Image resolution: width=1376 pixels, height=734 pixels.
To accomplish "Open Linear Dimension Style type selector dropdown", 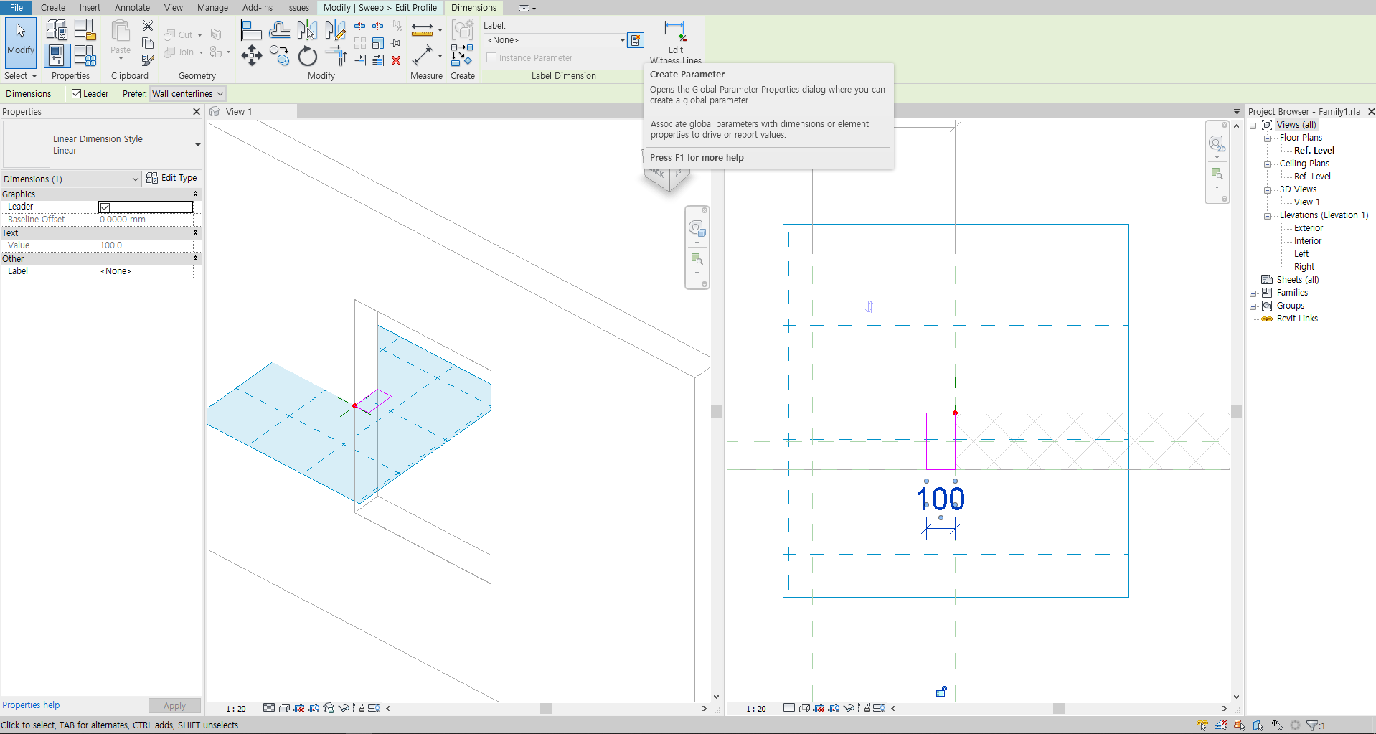I will point(198,145).
